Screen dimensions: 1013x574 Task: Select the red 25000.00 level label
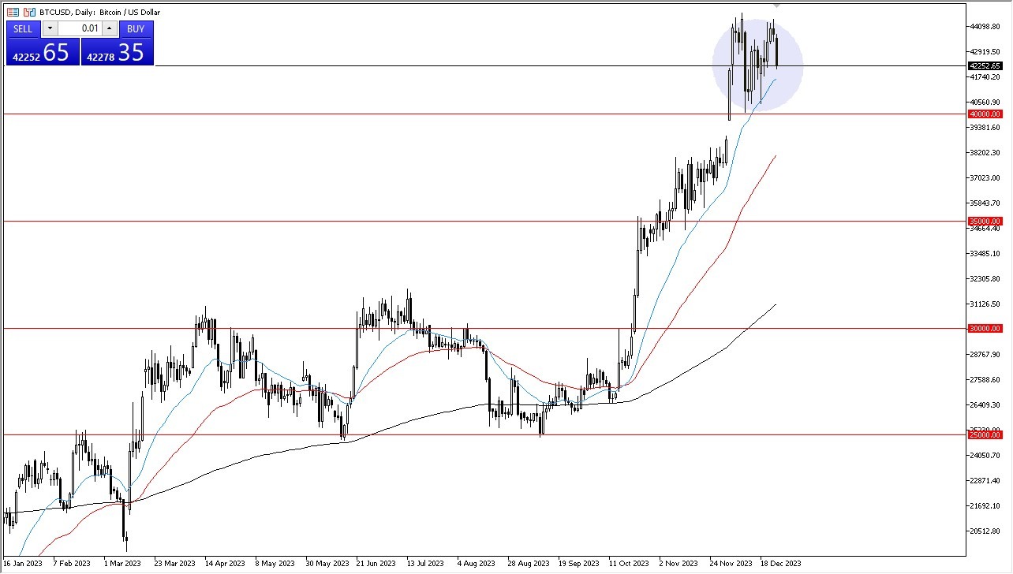point(985,435)
